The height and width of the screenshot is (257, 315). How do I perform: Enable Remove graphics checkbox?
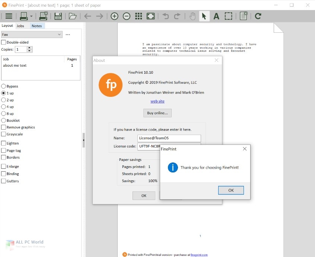[3, 127]
